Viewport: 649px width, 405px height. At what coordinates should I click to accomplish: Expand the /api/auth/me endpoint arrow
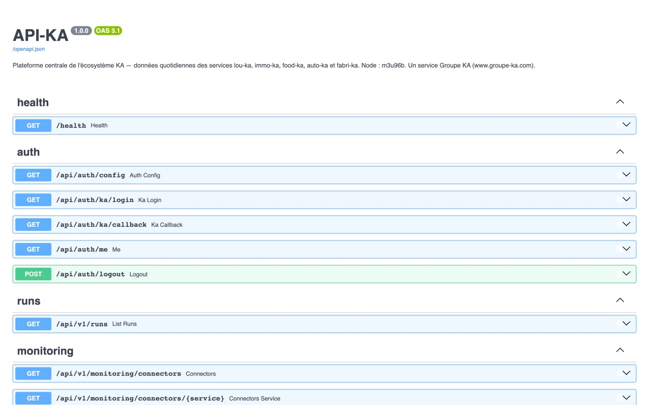pos(626,249)
